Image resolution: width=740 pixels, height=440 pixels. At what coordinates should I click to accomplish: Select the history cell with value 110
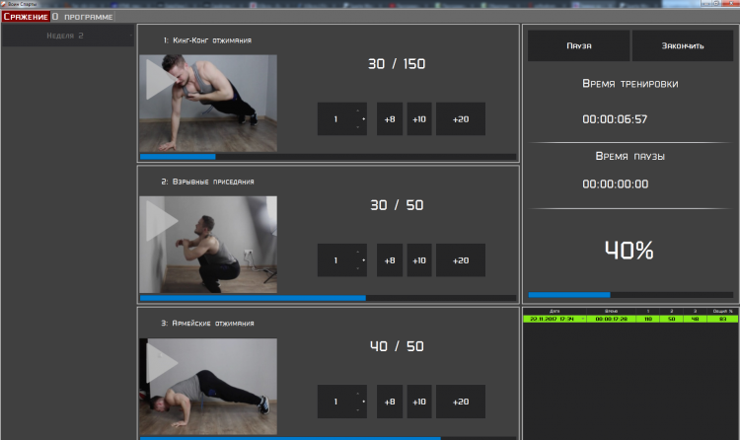pyautogui.click(x=648, y=319)
